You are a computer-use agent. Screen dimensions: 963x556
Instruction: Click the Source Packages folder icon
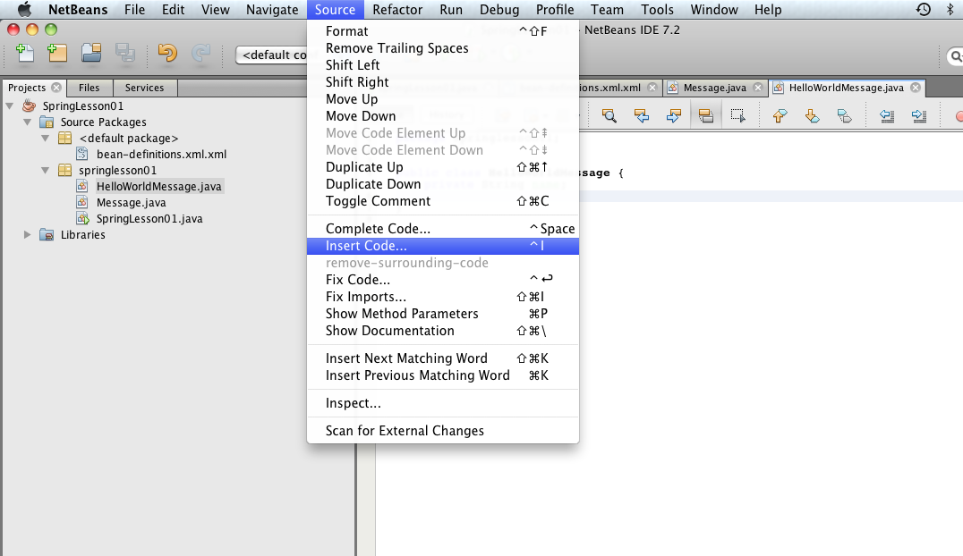[47, 122]
